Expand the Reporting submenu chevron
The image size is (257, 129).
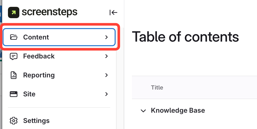[107, 75]
